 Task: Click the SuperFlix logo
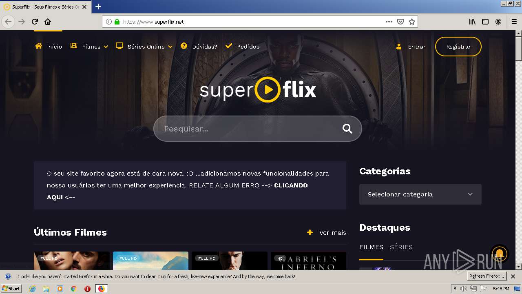click(x=258, y=90)
